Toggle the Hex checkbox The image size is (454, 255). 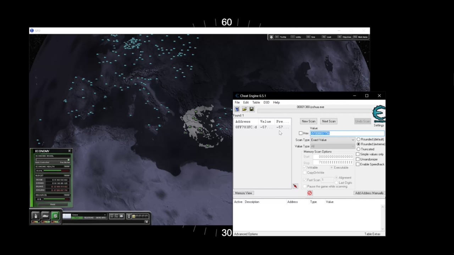(x=301, y=133)
